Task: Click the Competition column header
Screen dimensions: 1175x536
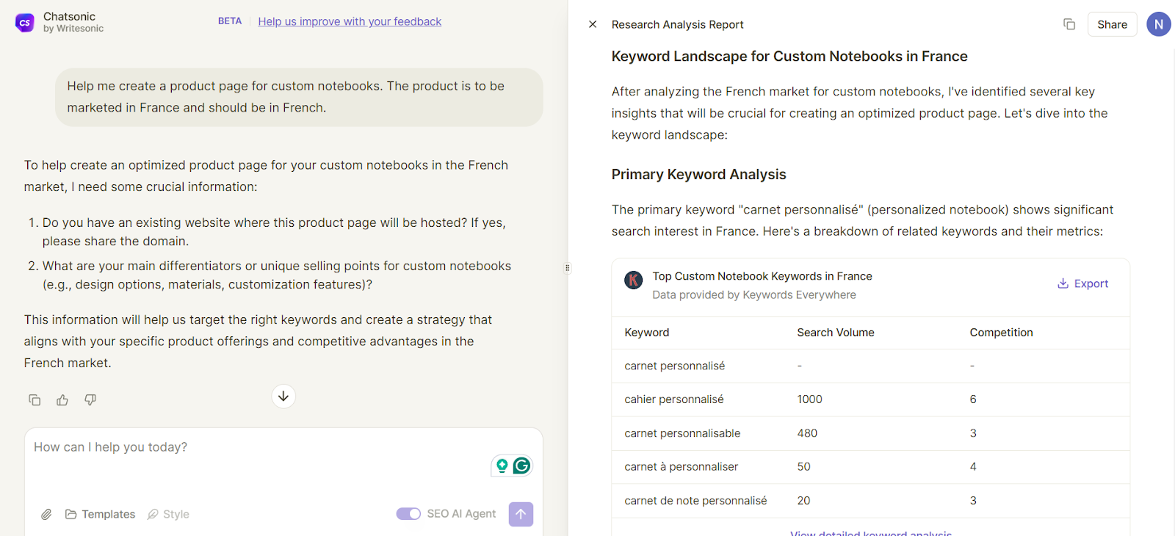Action: pyautogui.click(x=1001, y=333)
